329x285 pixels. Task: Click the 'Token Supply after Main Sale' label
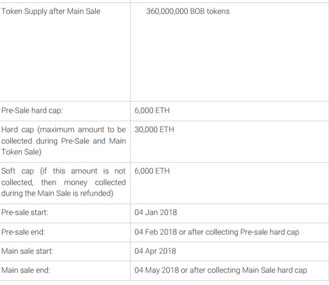(x=51, y=11)
